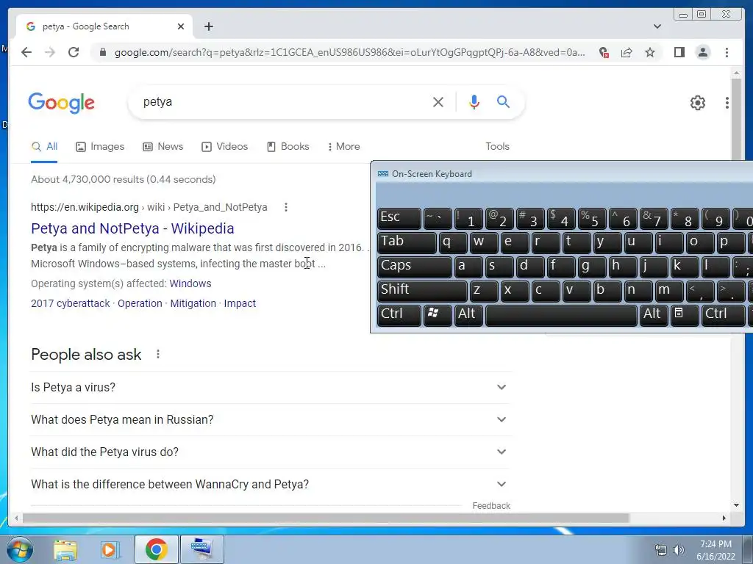Click the horizontal scrollbar thumb
The height and width of the screenshot is (564, 753).
[326, 518]
